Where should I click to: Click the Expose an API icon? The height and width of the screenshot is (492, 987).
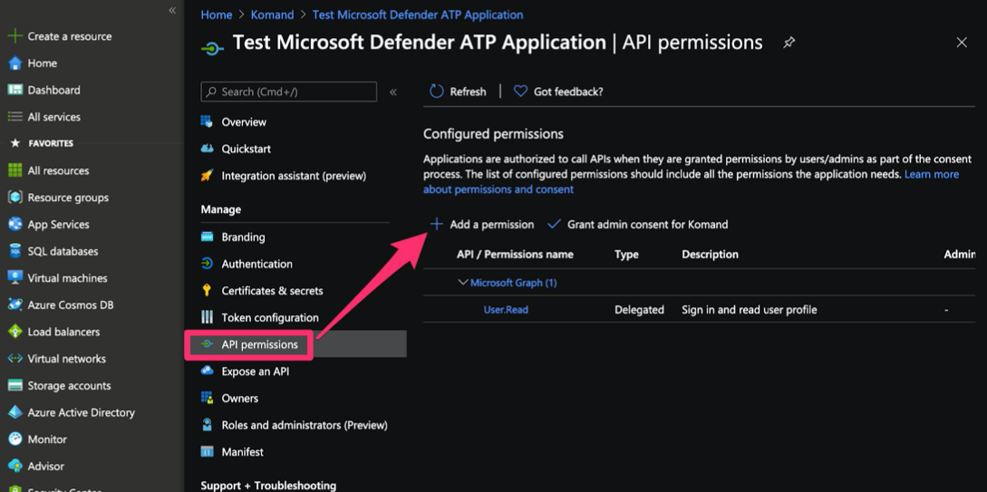click(207, 371)
